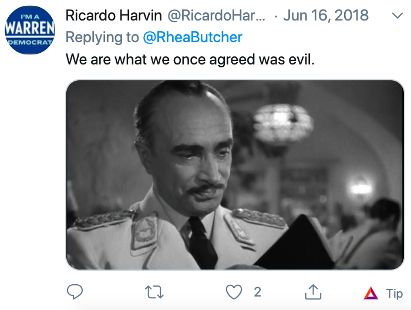Click the WARREN text on the avatar badge
Viewport: 411px width, 310px height.
[x=30, y=28]
